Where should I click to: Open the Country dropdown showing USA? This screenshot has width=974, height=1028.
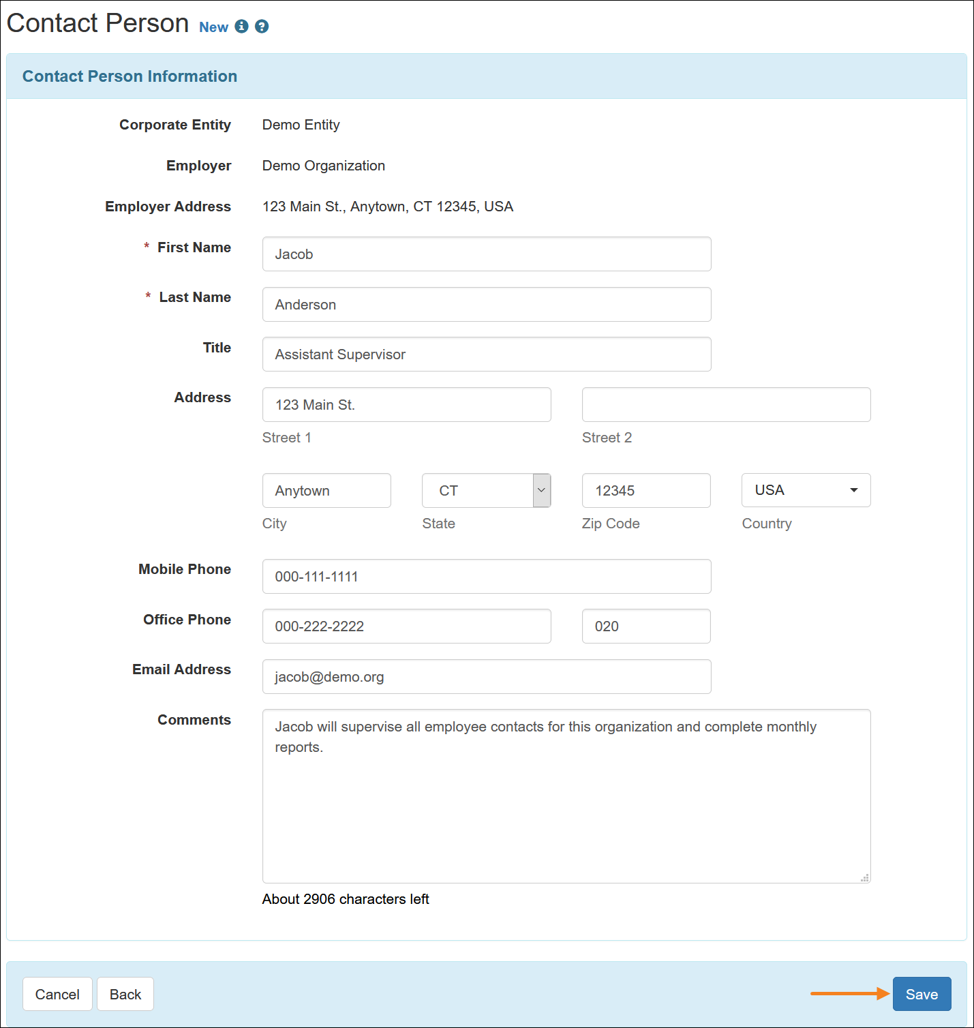click(806, 491)
